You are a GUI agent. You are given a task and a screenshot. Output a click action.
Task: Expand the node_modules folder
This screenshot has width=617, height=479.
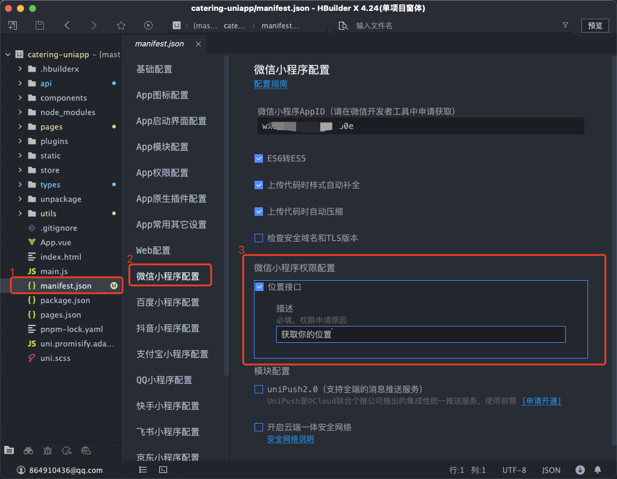pyautogui.click(x=20, y=113)
